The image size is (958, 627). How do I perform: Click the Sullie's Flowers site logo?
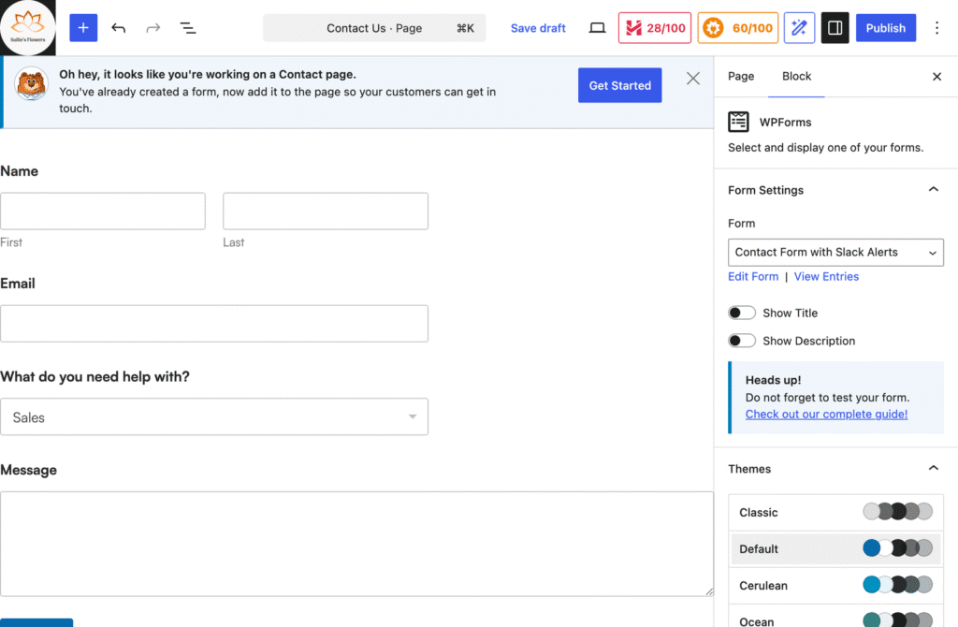tap(27, 27)
